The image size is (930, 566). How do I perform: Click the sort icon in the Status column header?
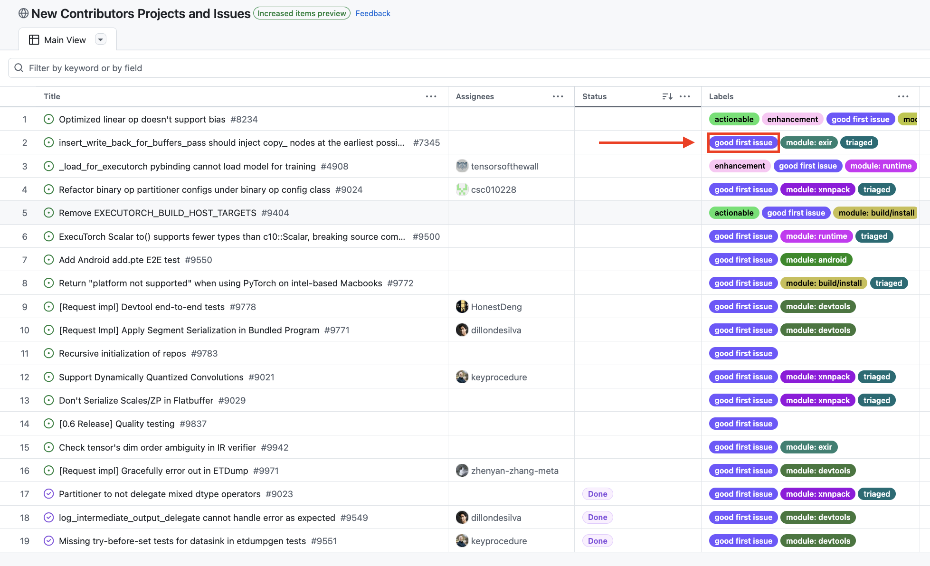click(x=667, y=96)
